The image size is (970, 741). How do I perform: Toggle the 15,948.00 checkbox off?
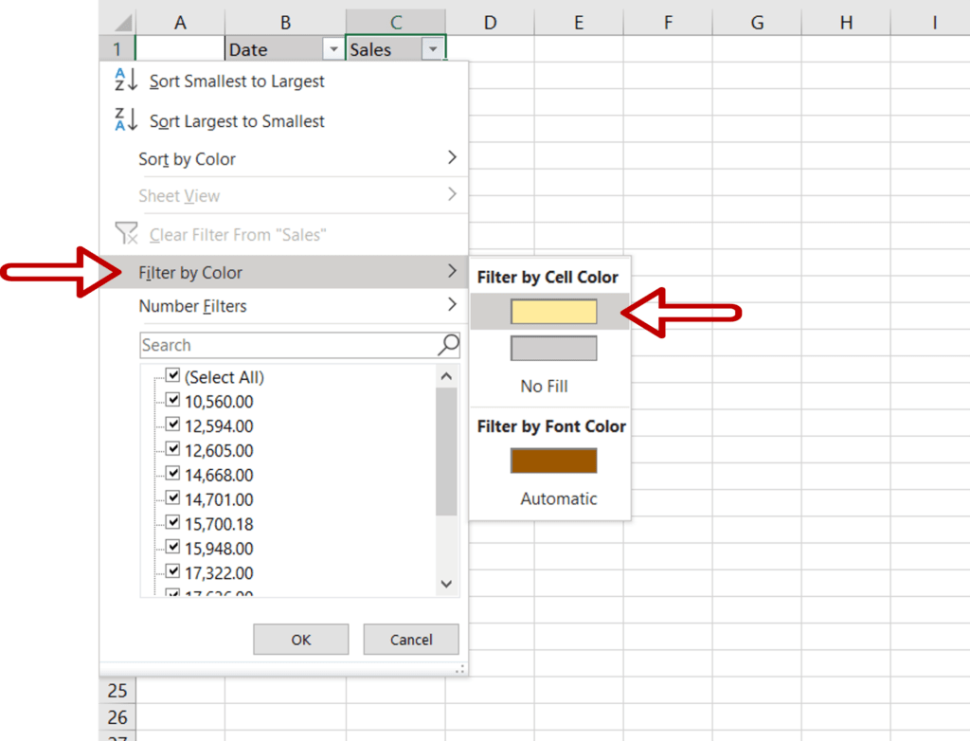click(173, 548)
